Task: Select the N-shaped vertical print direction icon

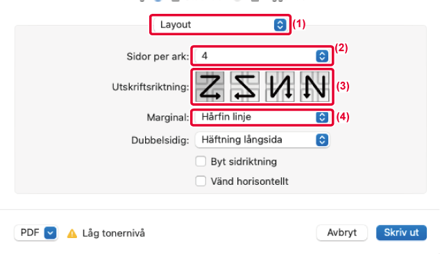Action: [314, 87]
